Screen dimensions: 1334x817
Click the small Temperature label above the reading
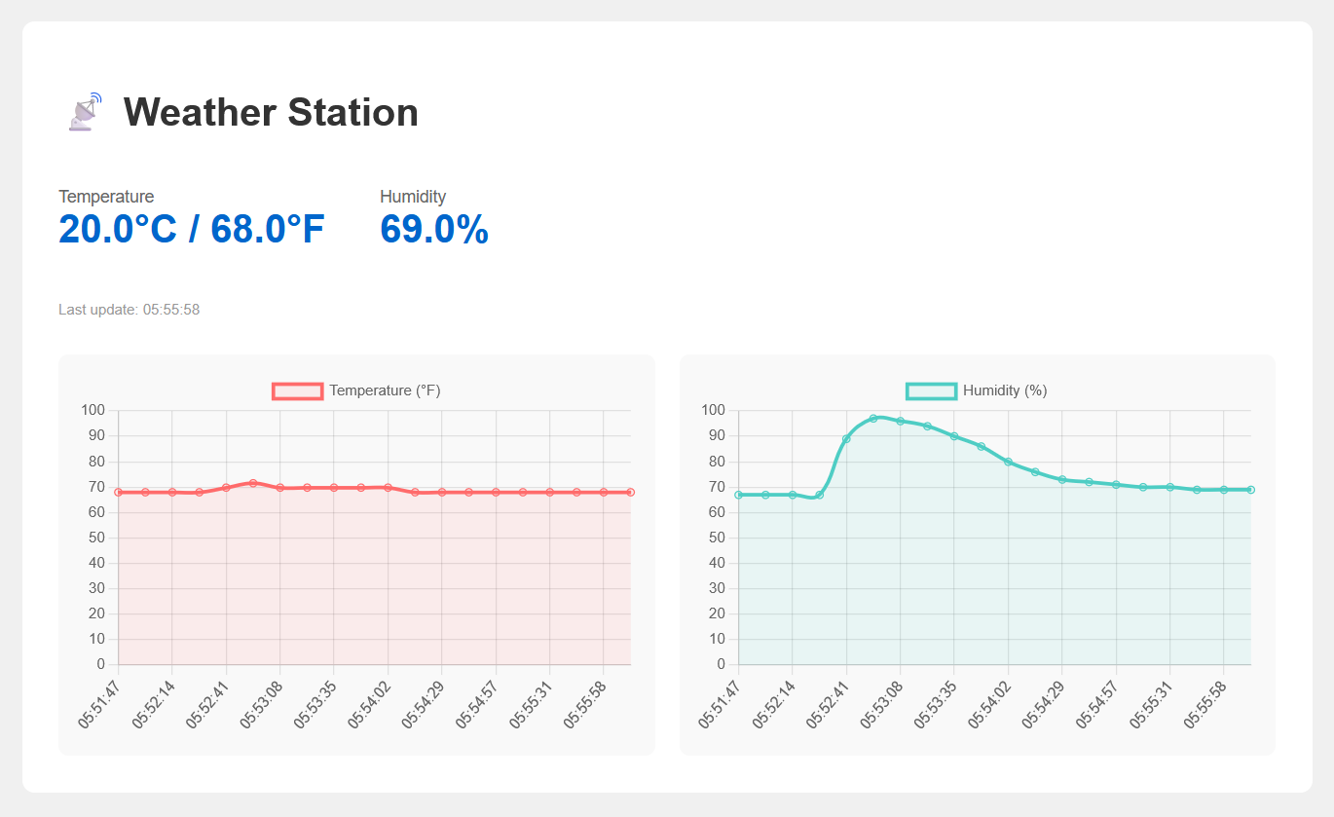(x=106, y=197)
